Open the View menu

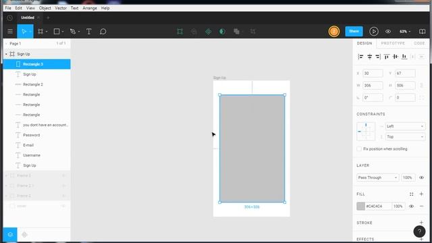[x=30, y=8]
